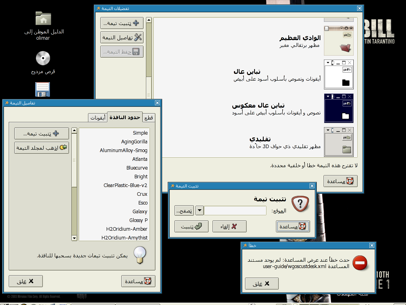Choose the High Contrast Inverse theme thumbnail
406x305 pixels.
click(339, 108)
